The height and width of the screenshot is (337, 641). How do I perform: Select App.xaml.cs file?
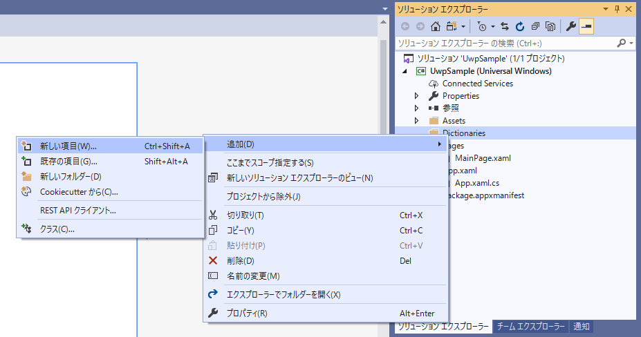[x=477, y=183]
